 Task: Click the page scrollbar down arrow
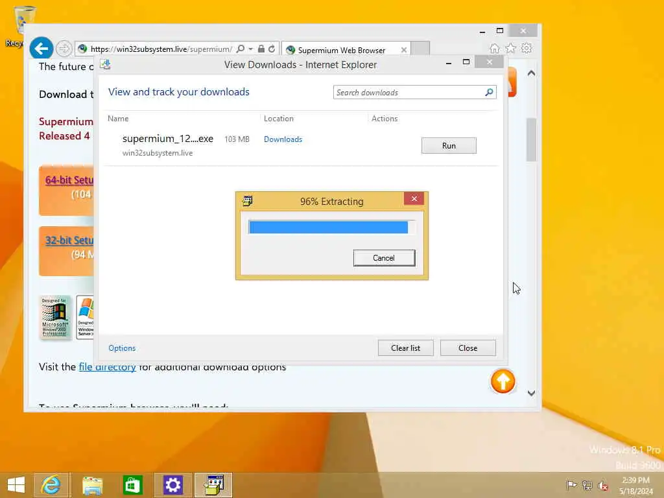click(531, 393)
